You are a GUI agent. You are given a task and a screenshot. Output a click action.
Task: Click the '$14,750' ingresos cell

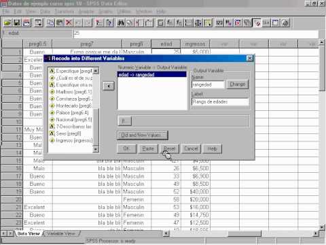195,215
